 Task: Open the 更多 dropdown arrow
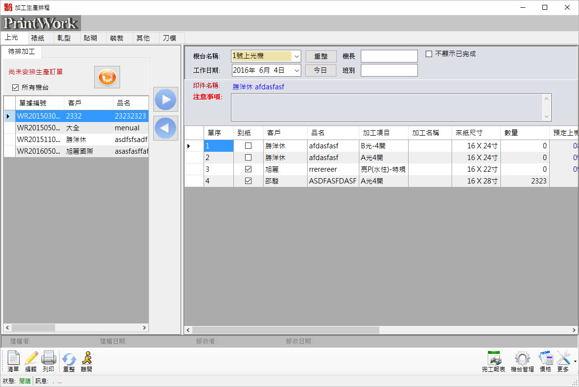click(x=575, y=362)
